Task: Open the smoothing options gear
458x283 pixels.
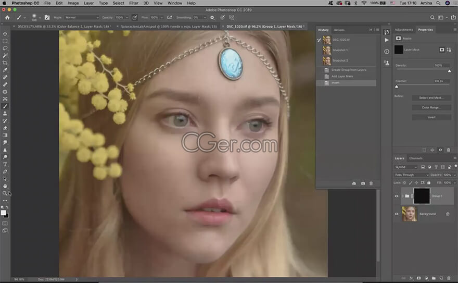Action: [212, 18]
